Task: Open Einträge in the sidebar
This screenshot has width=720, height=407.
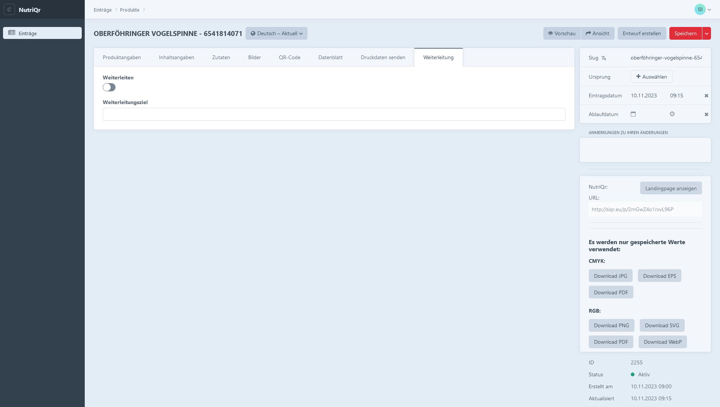Action: (42, 33)
